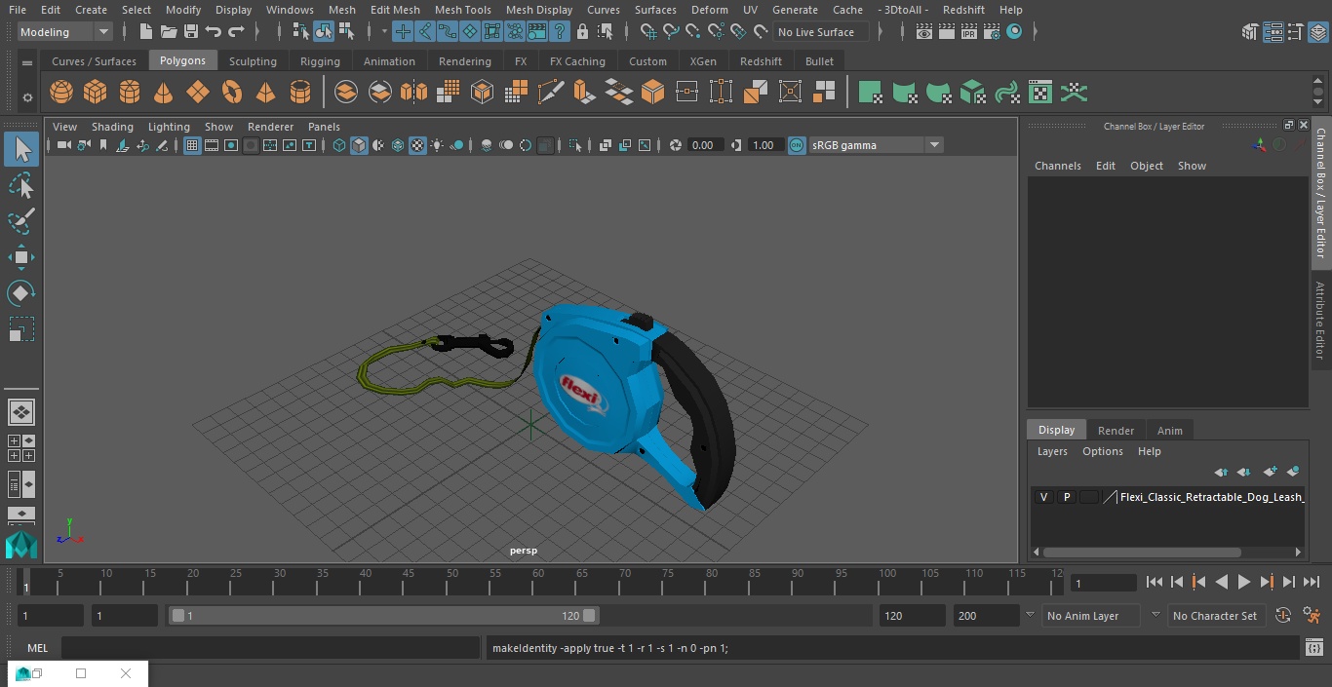This screenshot has height=687, width=1332.
Task: Toggle the film gate viewport button
Action: [212, 145]
